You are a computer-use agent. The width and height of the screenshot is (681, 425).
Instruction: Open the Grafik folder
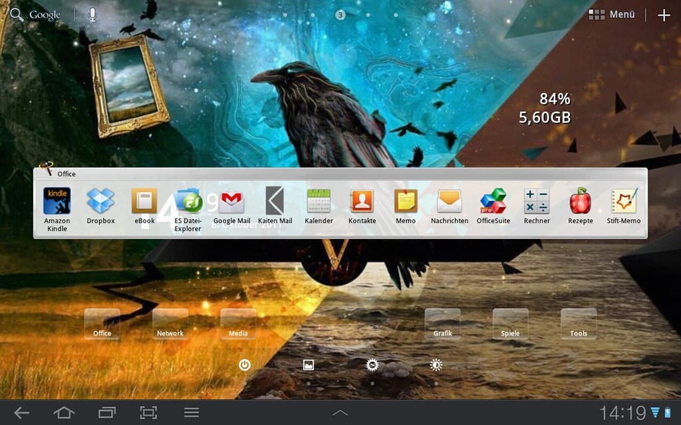click(442, 324)
